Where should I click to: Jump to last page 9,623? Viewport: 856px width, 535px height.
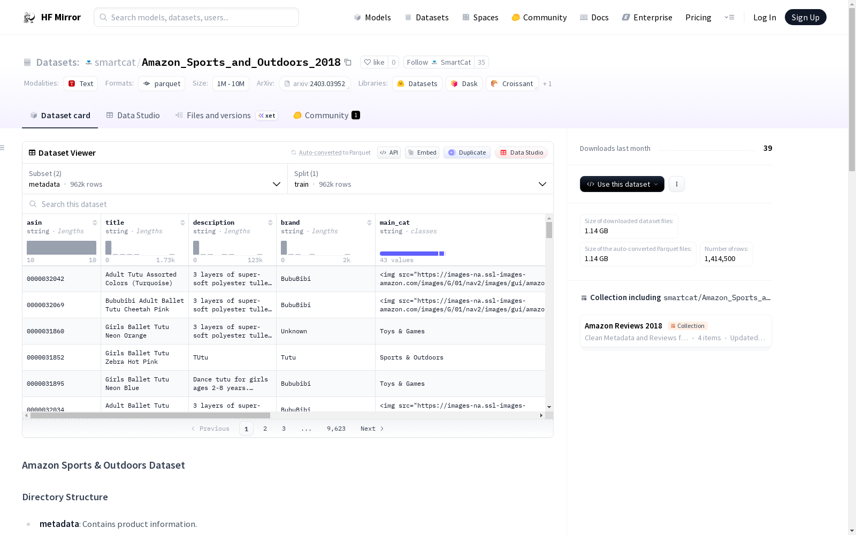point(336,429)
